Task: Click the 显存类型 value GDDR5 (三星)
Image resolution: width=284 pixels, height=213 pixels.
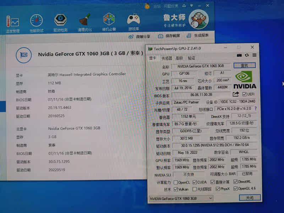Action: point(191,131)
